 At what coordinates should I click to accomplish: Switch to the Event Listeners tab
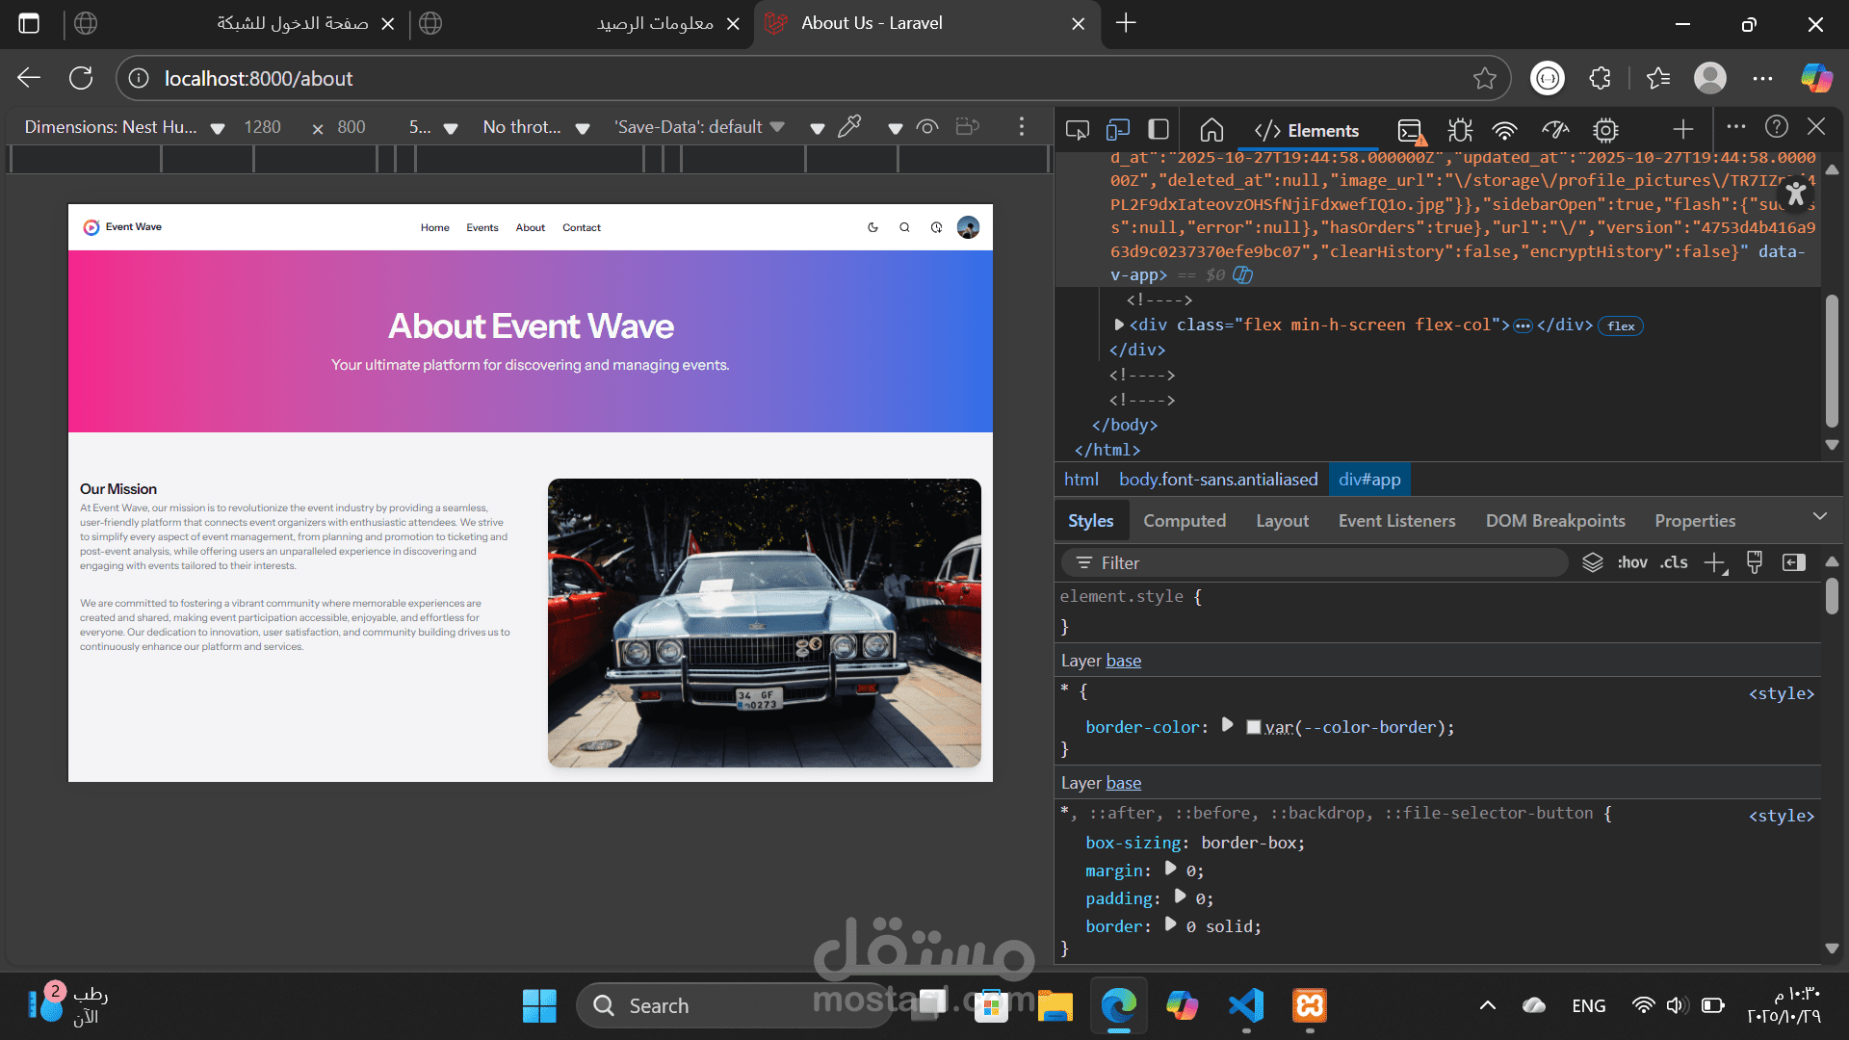tap(1396, 521)
